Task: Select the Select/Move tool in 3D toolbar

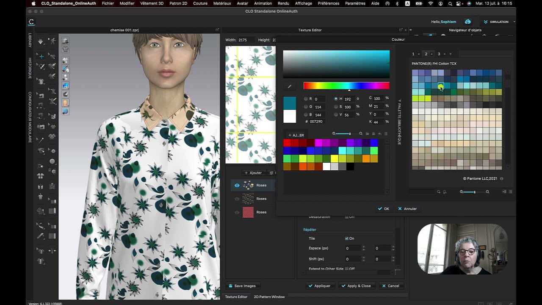Action: (41, 55)
